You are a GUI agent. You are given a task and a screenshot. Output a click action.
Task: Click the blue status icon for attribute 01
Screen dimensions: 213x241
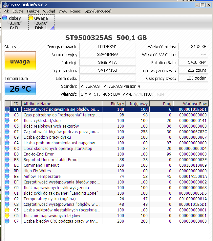click(7, 109)
